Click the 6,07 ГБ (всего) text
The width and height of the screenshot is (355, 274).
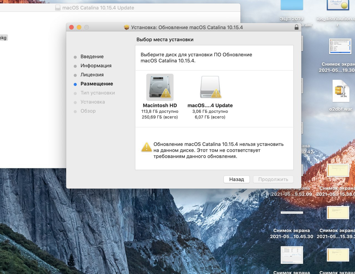pos(210,117)
